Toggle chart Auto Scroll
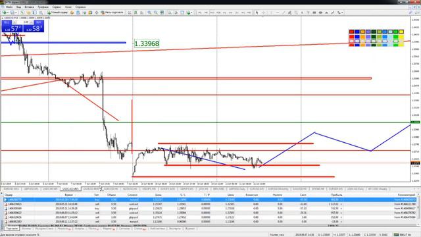The height and width of the screenshot is (237, 421). [x=170, y=13]
